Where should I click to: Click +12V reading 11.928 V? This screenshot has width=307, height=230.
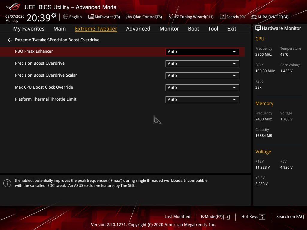pyautogui.click(x=263, y=167)
